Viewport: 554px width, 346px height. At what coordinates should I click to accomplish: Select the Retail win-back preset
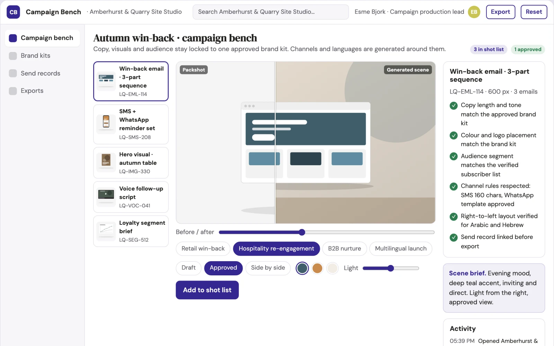tap(203, 249)
